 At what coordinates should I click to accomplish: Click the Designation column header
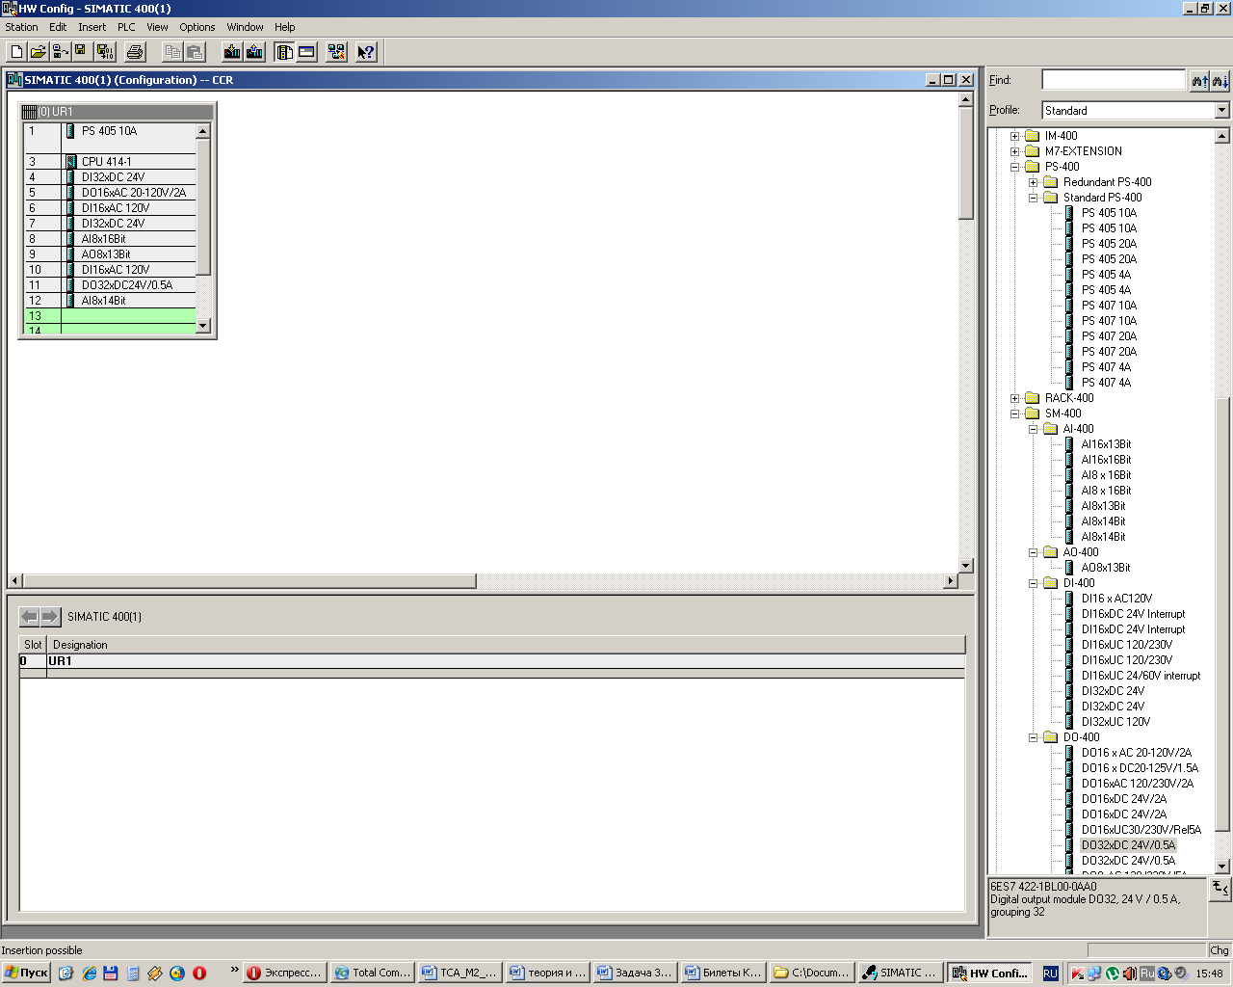506,645
